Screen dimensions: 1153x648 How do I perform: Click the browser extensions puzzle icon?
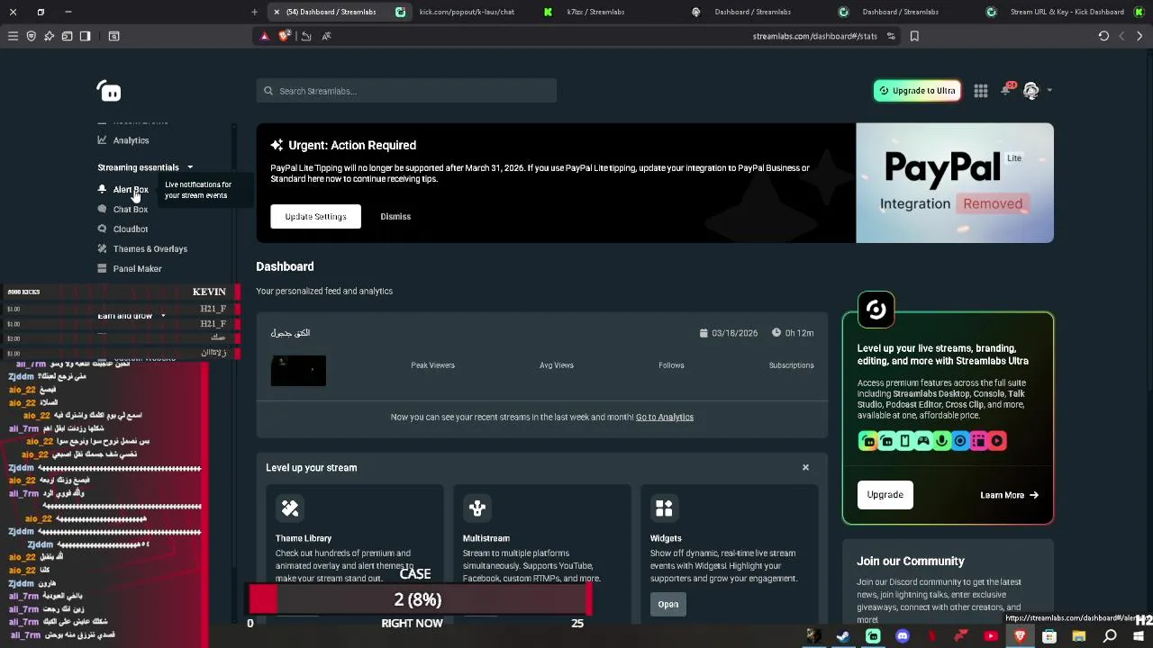coord(49,36)
